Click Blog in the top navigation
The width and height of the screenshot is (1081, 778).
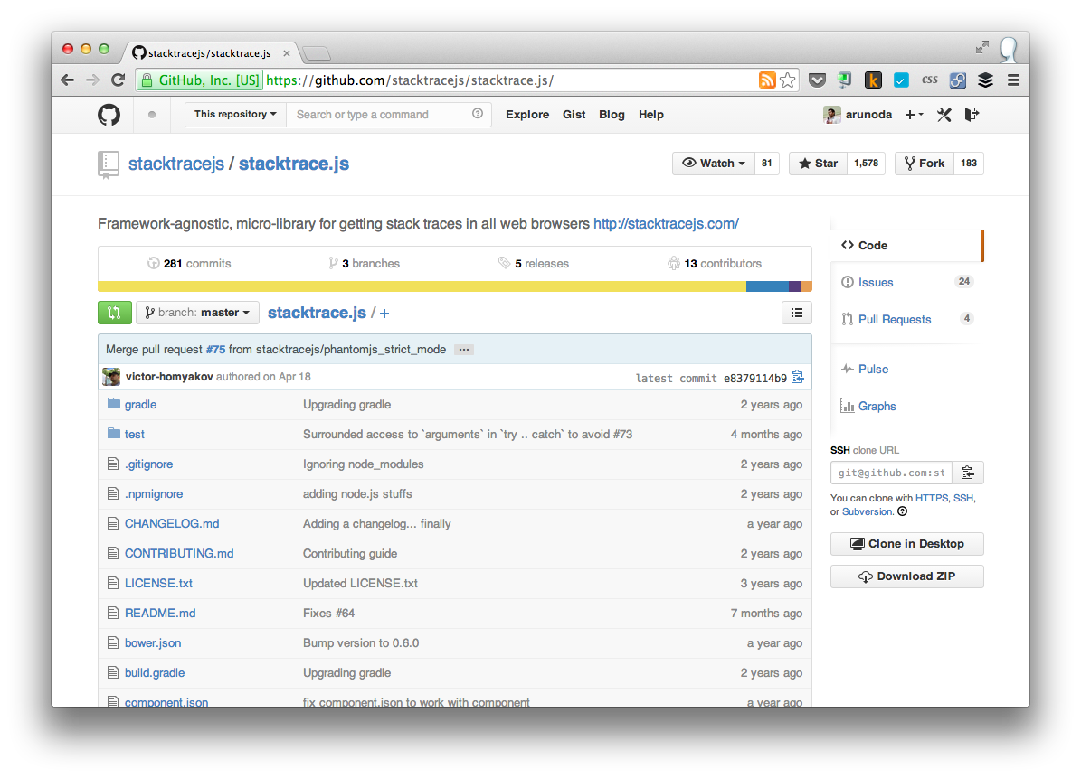pyautogui.click(x=612, y=114)
